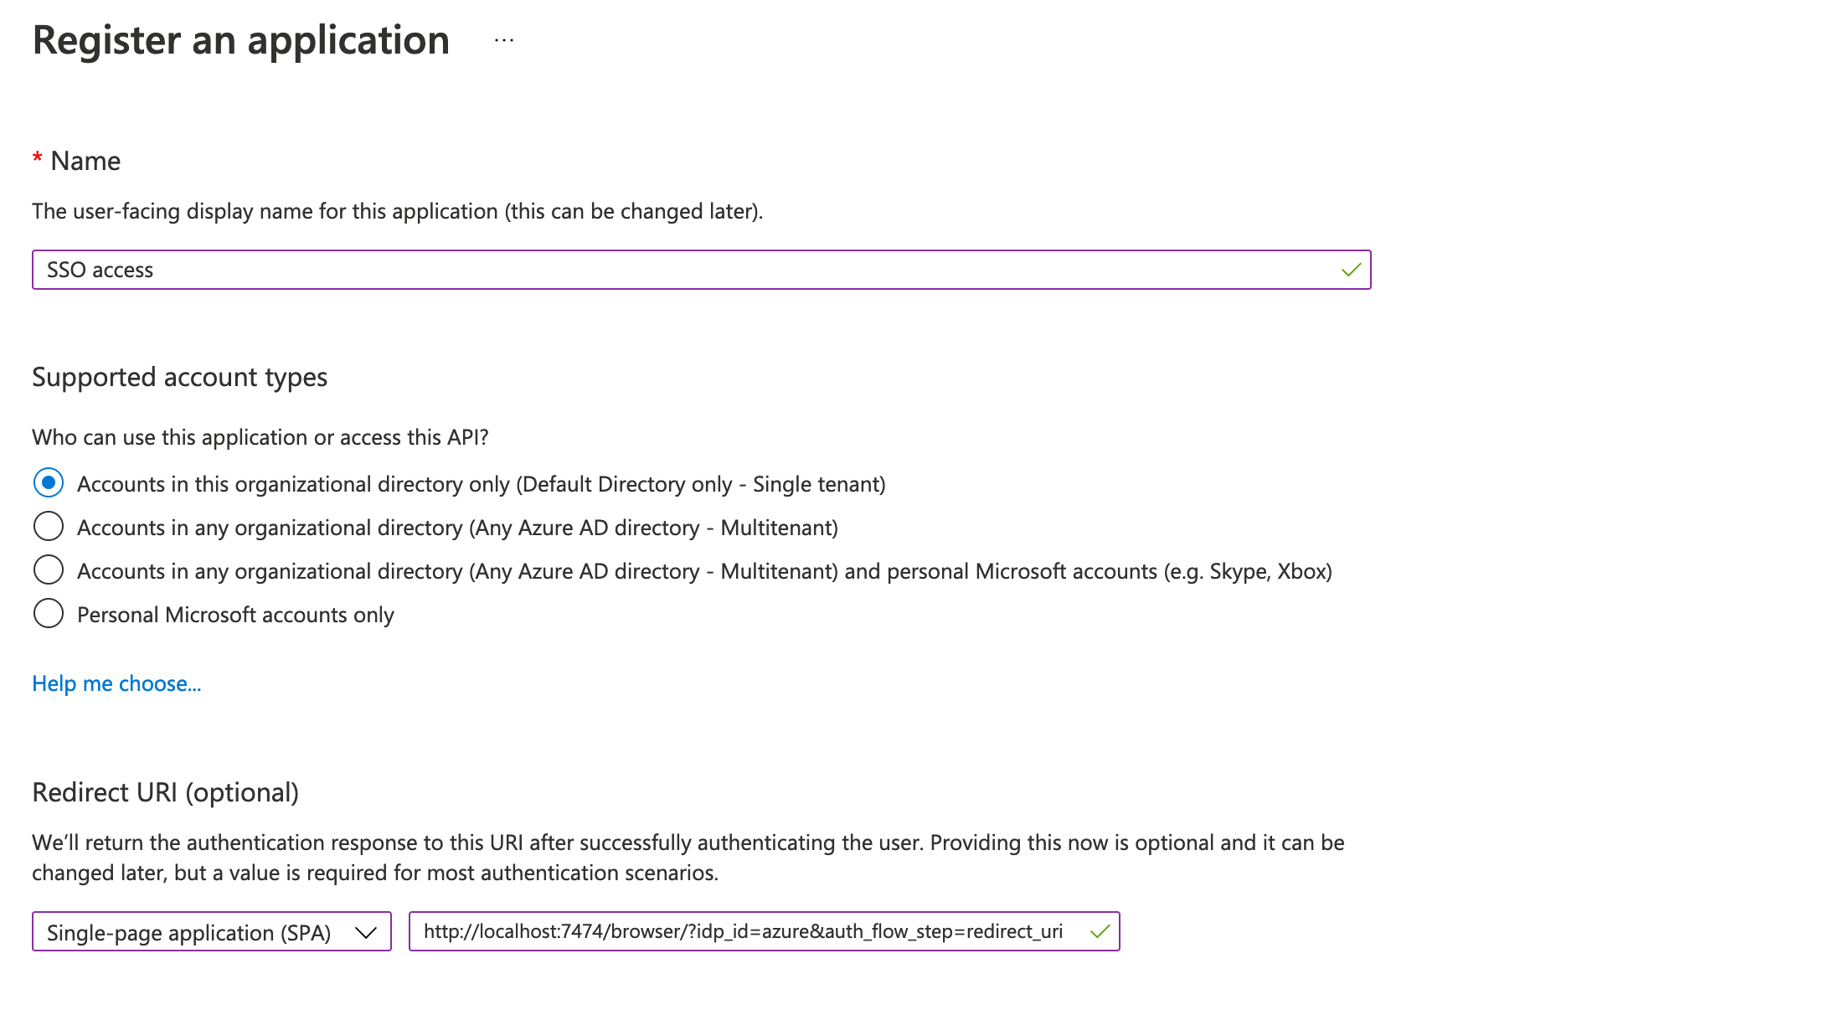Click the "Who can use this application" text
The height and width of the screenshot is (1010, 1834).
pos(260,436)
